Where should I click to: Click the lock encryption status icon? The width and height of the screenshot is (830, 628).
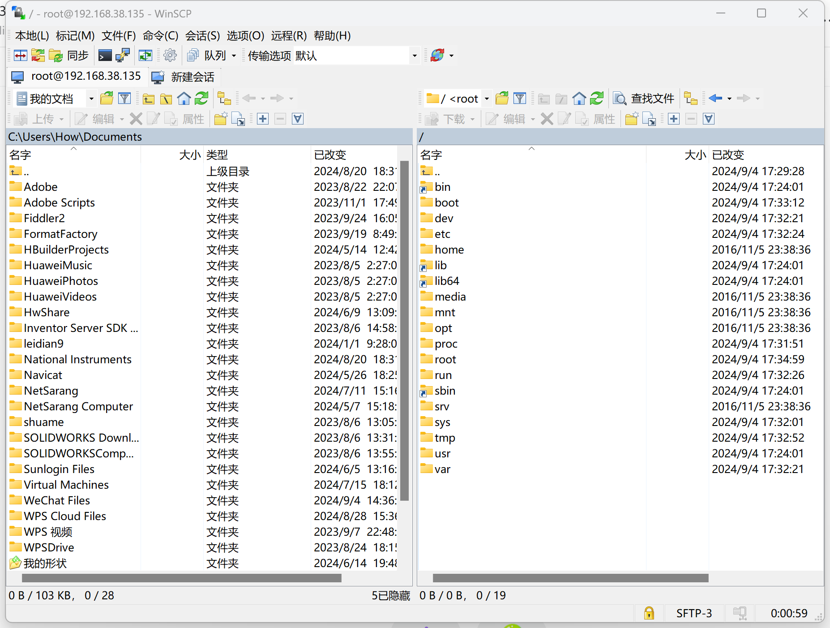pyautogui.click(x=649, y=613)
